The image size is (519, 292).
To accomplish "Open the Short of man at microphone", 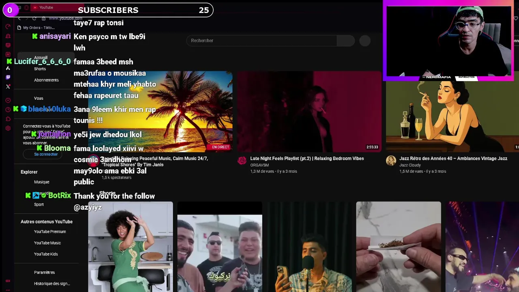I will click(309, 247).
